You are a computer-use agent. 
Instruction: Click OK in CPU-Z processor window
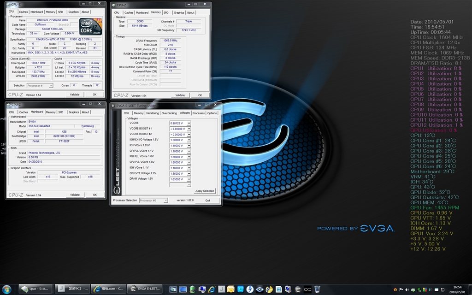pos(94,94)
